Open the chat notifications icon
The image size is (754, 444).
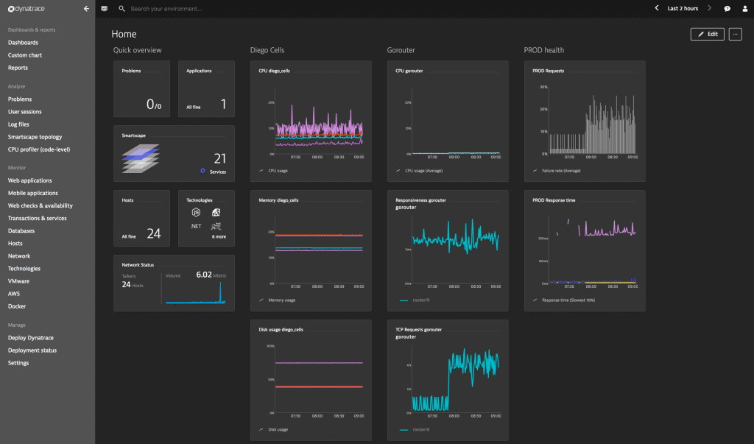[727, 9]
